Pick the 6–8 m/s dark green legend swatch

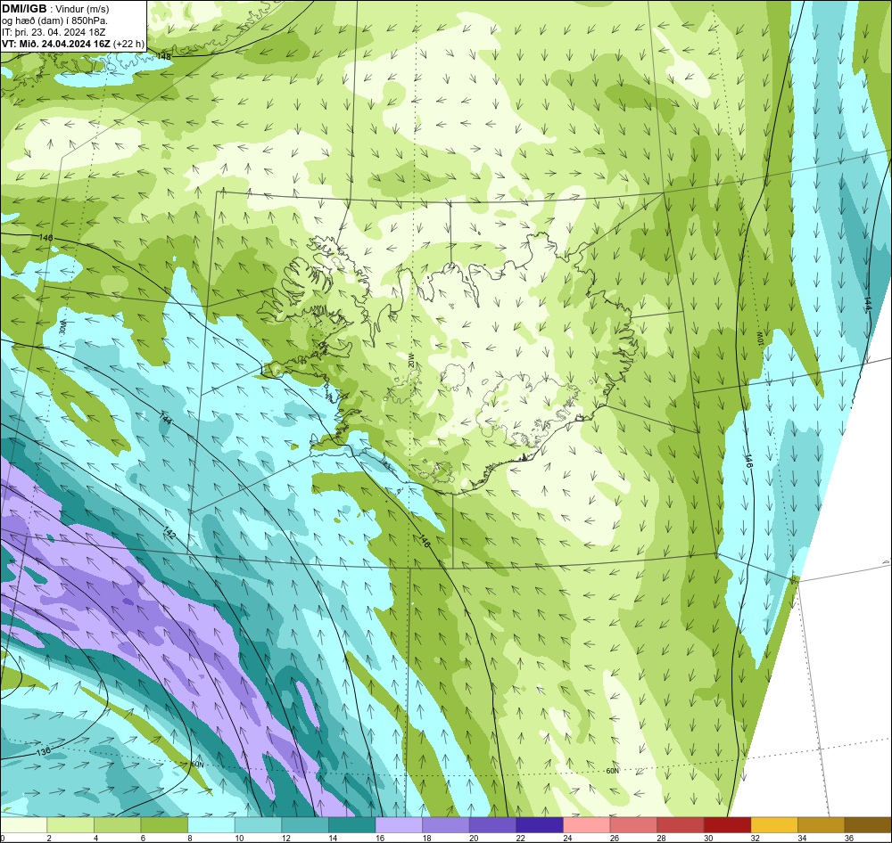click(164, 824)
